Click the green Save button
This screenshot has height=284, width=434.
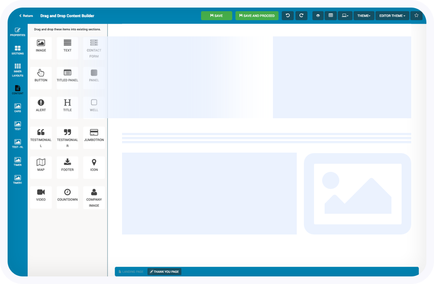216,16
